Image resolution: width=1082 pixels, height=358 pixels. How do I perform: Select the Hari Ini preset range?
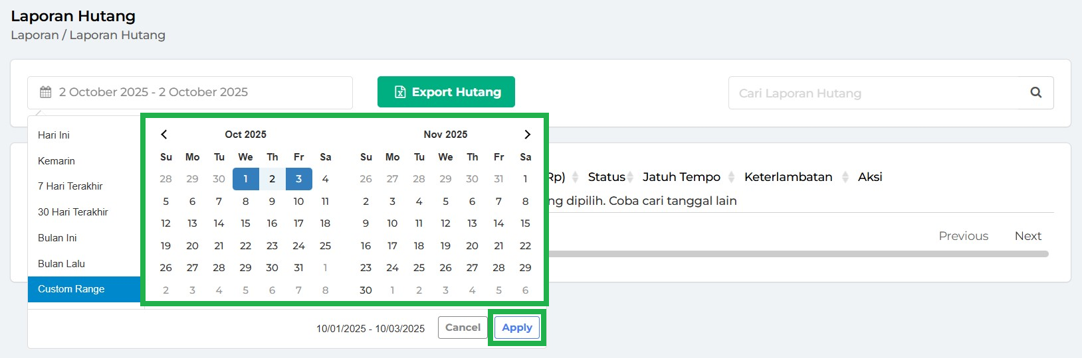[x=54, y=135]
